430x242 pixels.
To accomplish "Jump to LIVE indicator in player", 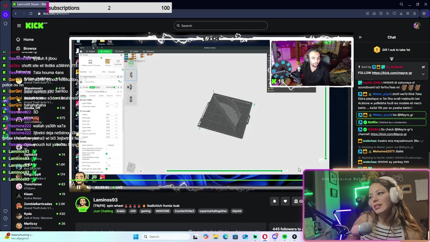I will click(117, 187).
